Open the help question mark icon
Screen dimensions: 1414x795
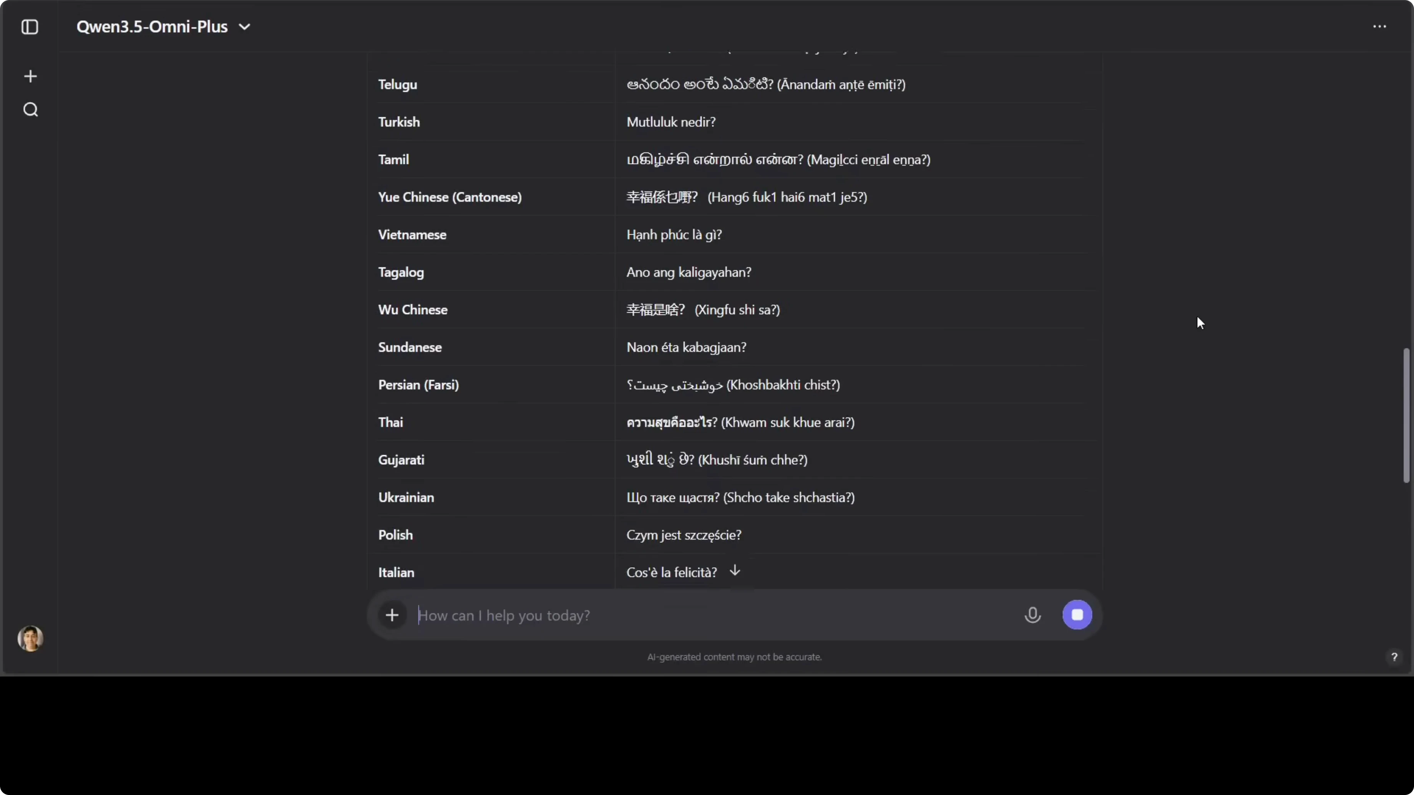click(1394, 657)
